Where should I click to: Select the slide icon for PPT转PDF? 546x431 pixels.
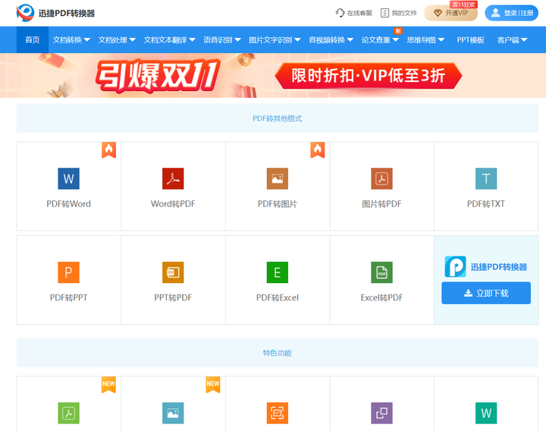(173, 272)
